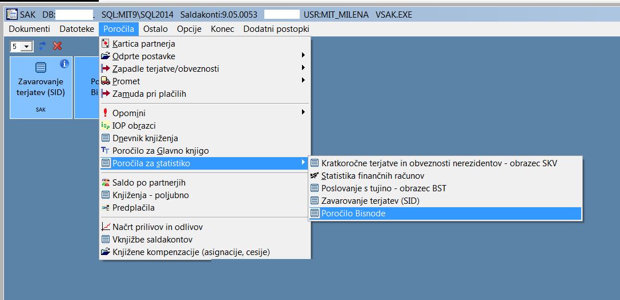Click the Opomini red exclamation icon
Screen dimensions: 620x300
(x=105, y=113)
